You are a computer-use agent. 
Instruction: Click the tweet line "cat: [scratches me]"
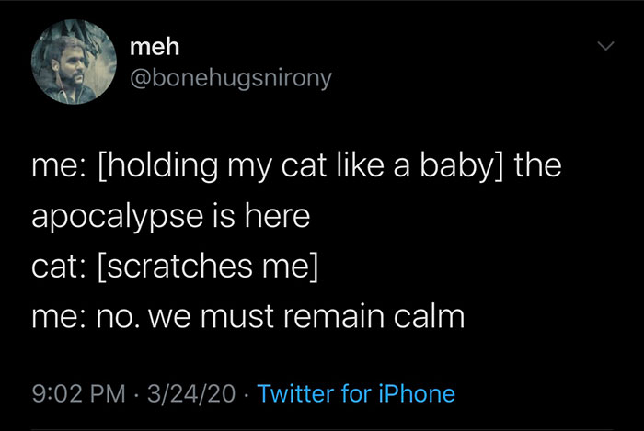pyautogui.click(x=175, y=267)
